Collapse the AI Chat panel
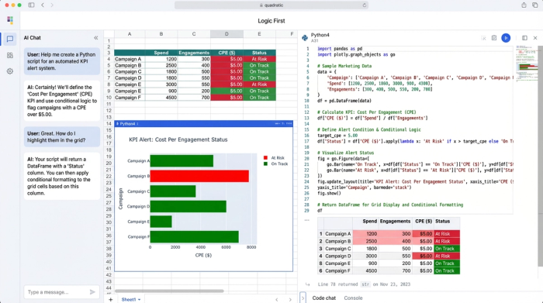543x303 pixels. tap(96, 38)
